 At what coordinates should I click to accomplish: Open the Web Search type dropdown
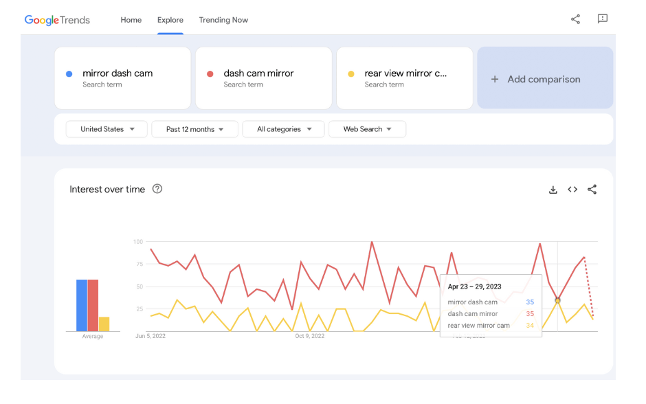point(368,129)
